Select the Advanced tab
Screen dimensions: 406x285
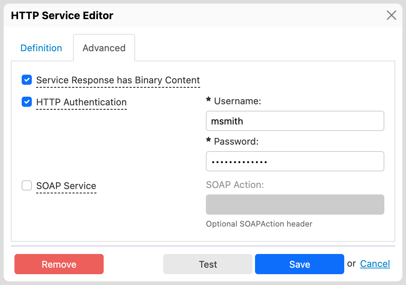[x=104, y=48]
